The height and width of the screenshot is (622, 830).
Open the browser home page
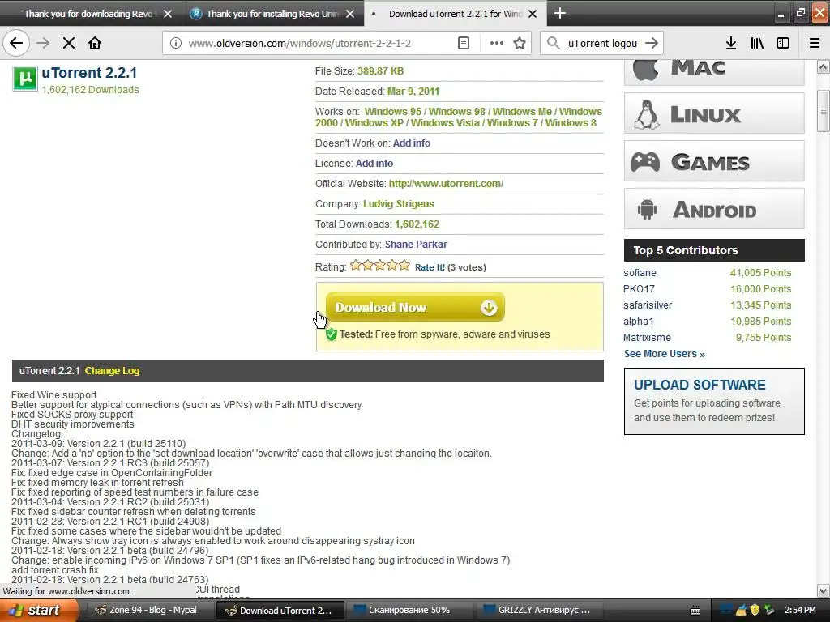click(95, 43)
